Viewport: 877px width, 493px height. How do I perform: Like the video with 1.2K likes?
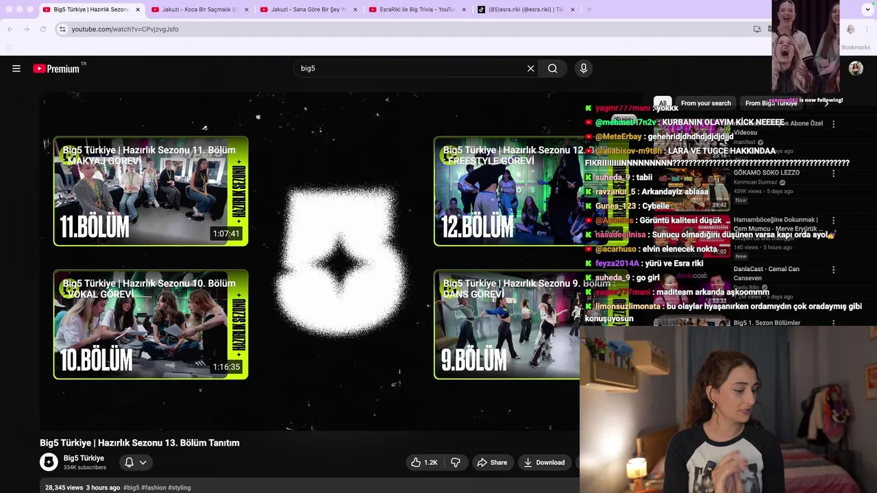click(x=424, y=462)
